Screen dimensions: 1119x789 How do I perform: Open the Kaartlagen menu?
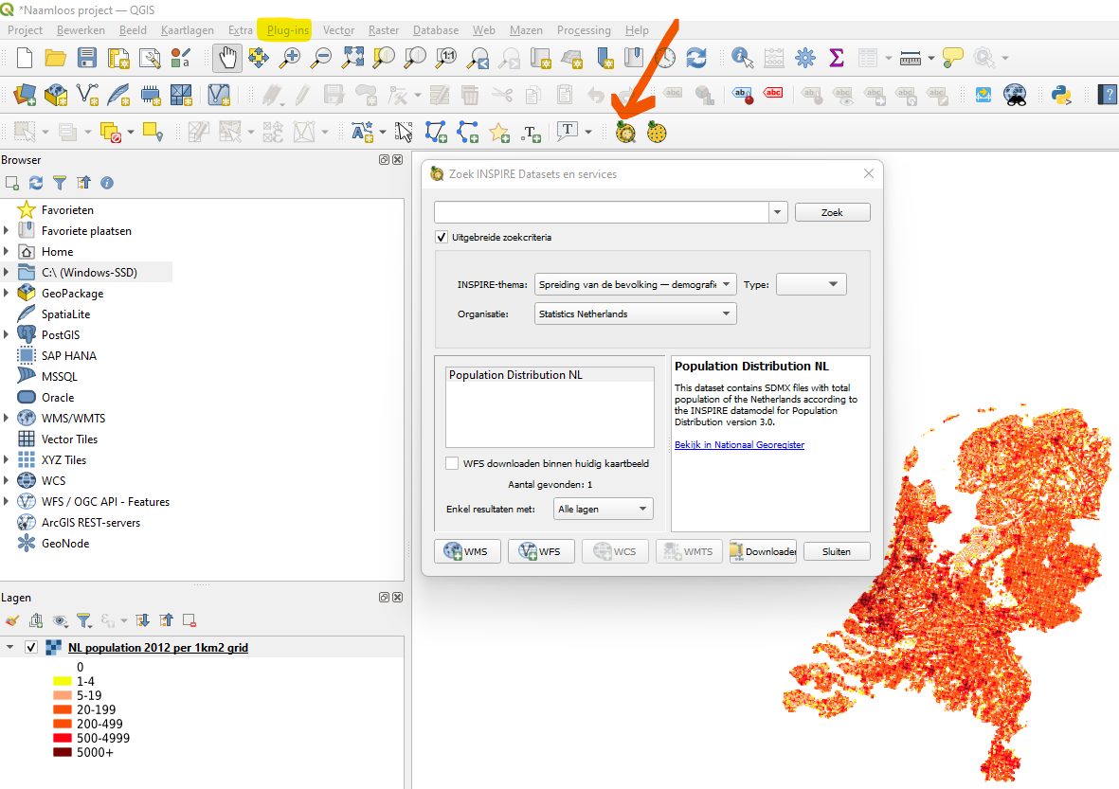(x=187, y=30)
